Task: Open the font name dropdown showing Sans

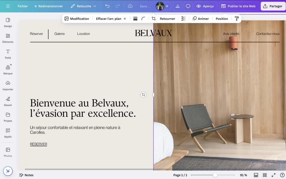Action: (x=145, y=6)
